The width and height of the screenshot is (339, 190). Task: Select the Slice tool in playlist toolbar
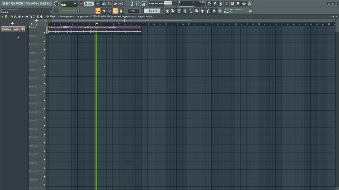click(30, 17)
